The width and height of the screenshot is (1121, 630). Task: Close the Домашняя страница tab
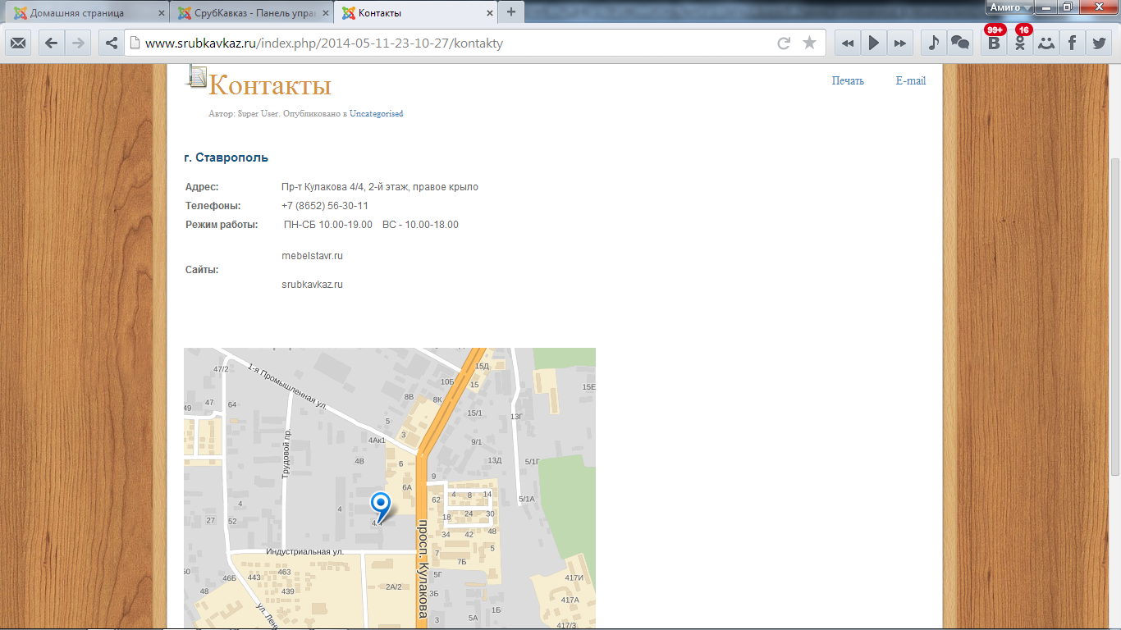[x=162, y=13]
